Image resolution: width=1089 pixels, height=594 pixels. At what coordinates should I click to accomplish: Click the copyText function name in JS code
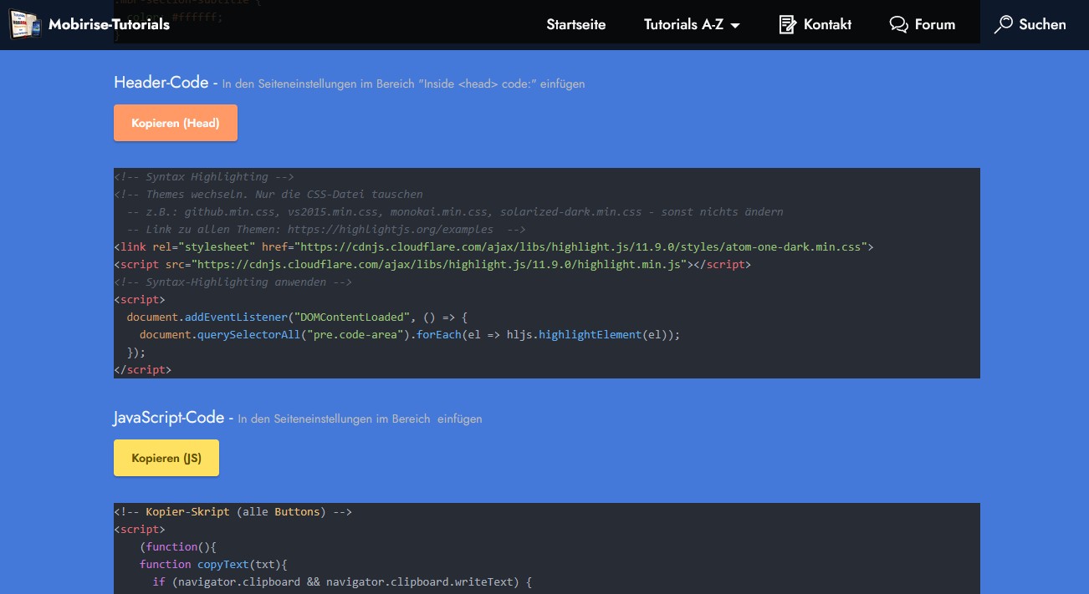223,564
